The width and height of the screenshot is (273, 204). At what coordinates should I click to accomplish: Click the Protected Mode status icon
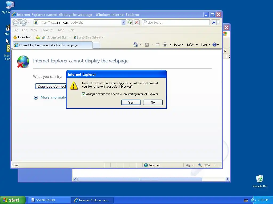point(188,165)
